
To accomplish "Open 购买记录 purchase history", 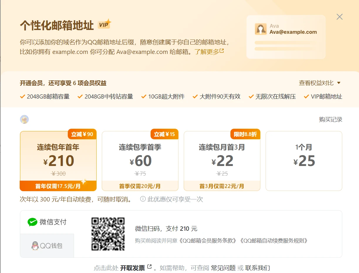I will click(x=331, y=119).
